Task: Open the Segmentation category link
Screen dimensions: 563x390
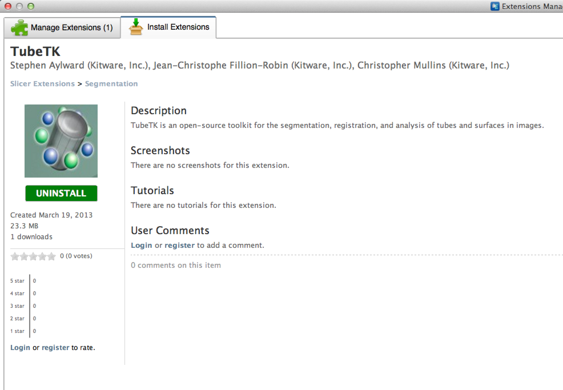Action: (x=111, y=84)
